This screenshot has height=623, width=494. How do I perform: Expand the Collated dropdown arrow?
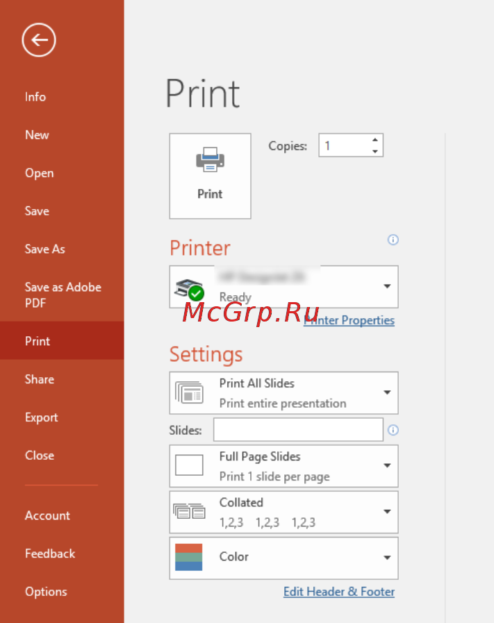click(387, 512)
